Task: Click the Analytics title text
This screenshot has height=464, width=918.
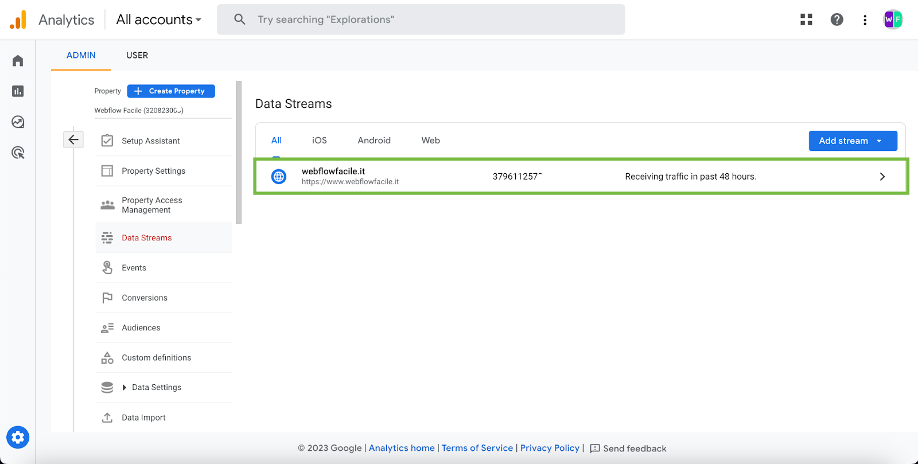Action: pyautogui.click(x=66, y=20)
